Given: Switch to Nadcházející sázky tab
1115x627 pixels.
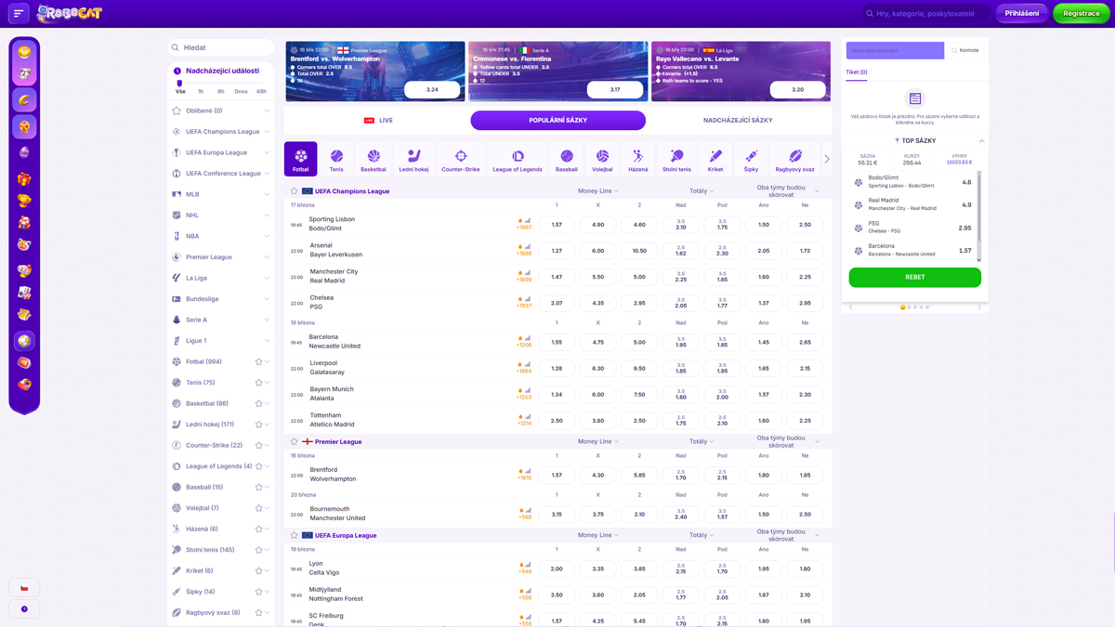Looking at the screenshot, I should [x=738, y=121].
